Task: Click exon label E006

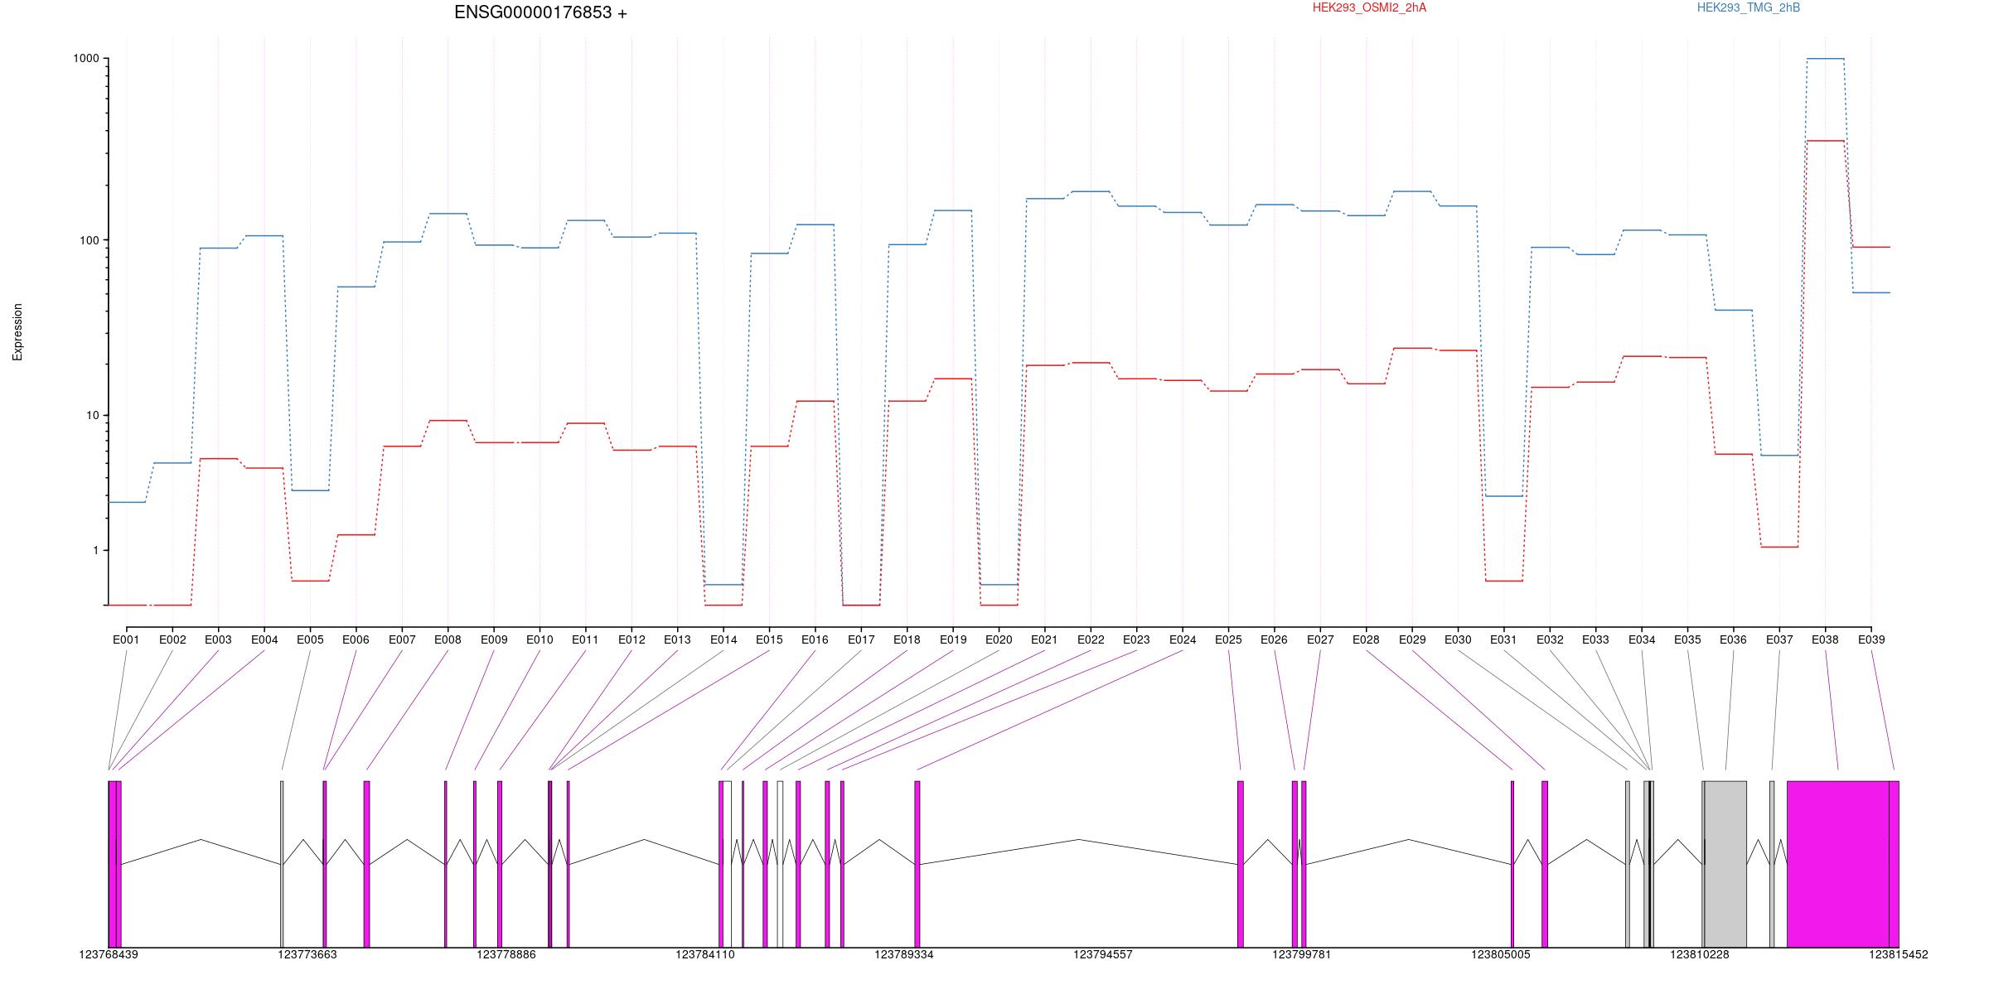Action: click(x=356, y=639)
